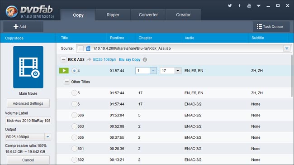This screenshot has width=294, height=165.
Task: Click the ISO source disc icon
Action: point(88,49)
